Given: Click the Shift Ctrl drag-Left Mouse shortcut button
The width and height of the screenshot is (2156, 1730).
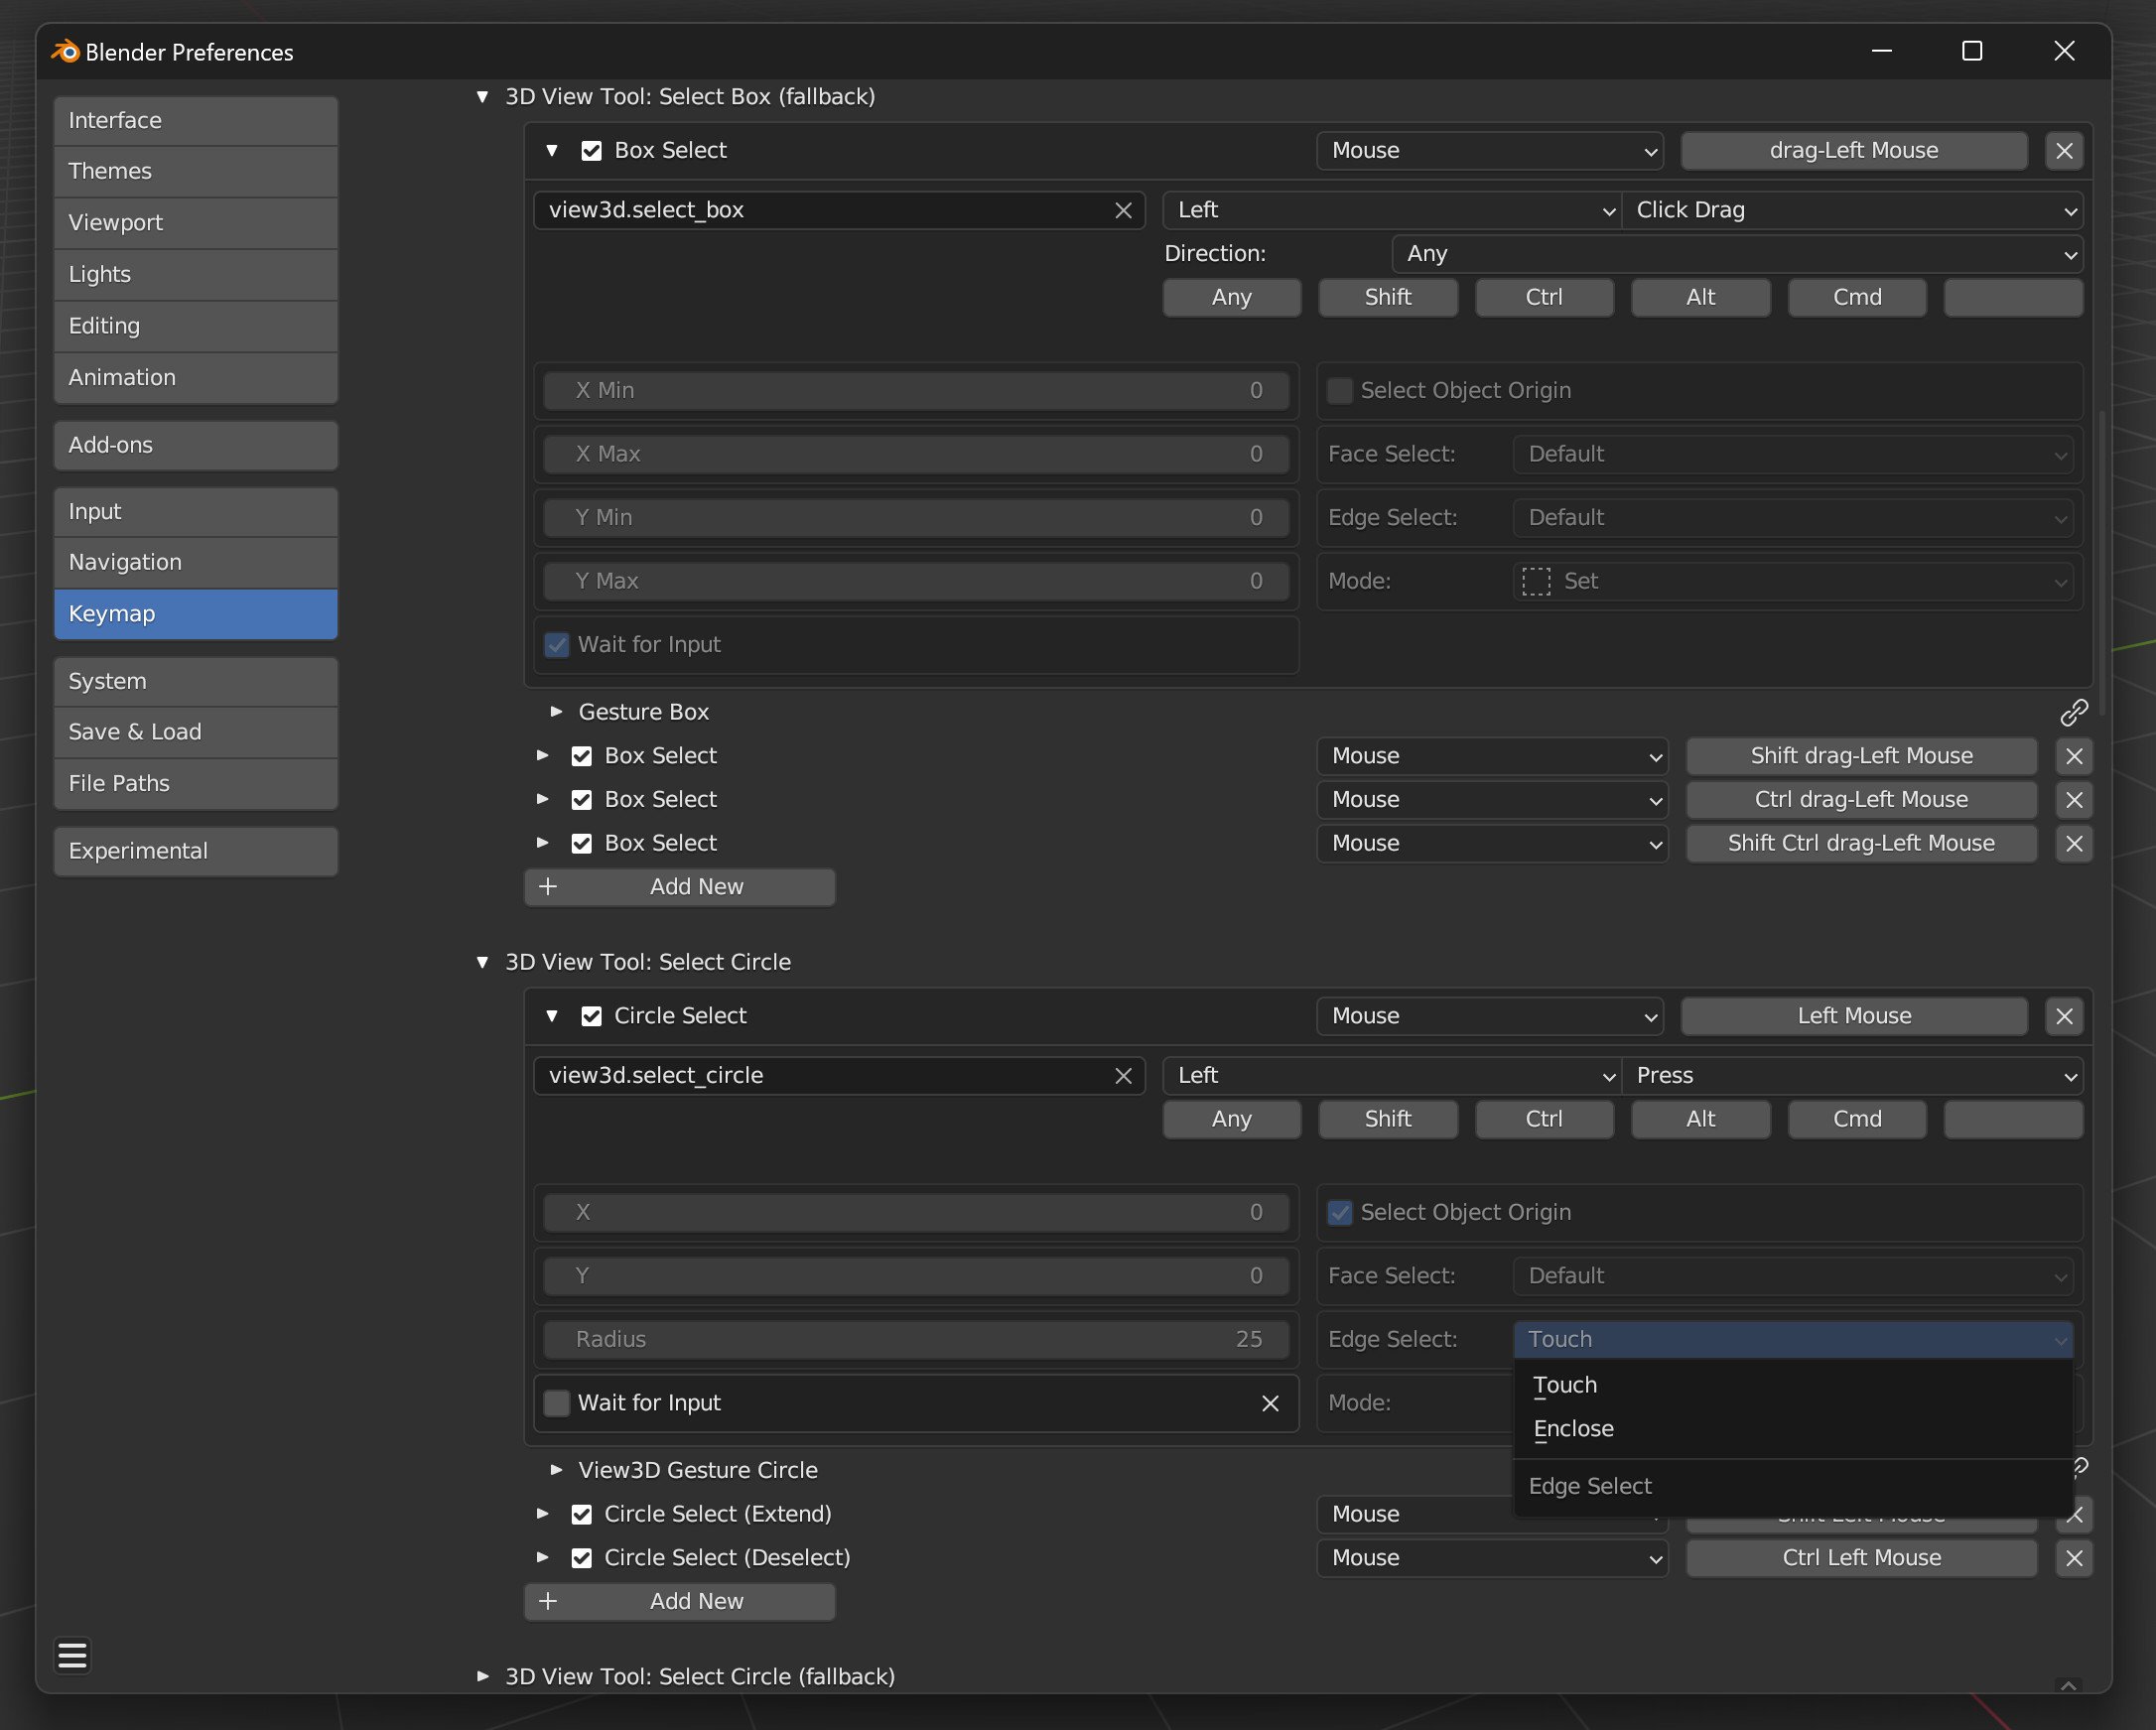Looking at the screenshot, I should (x=1860, y=843).
